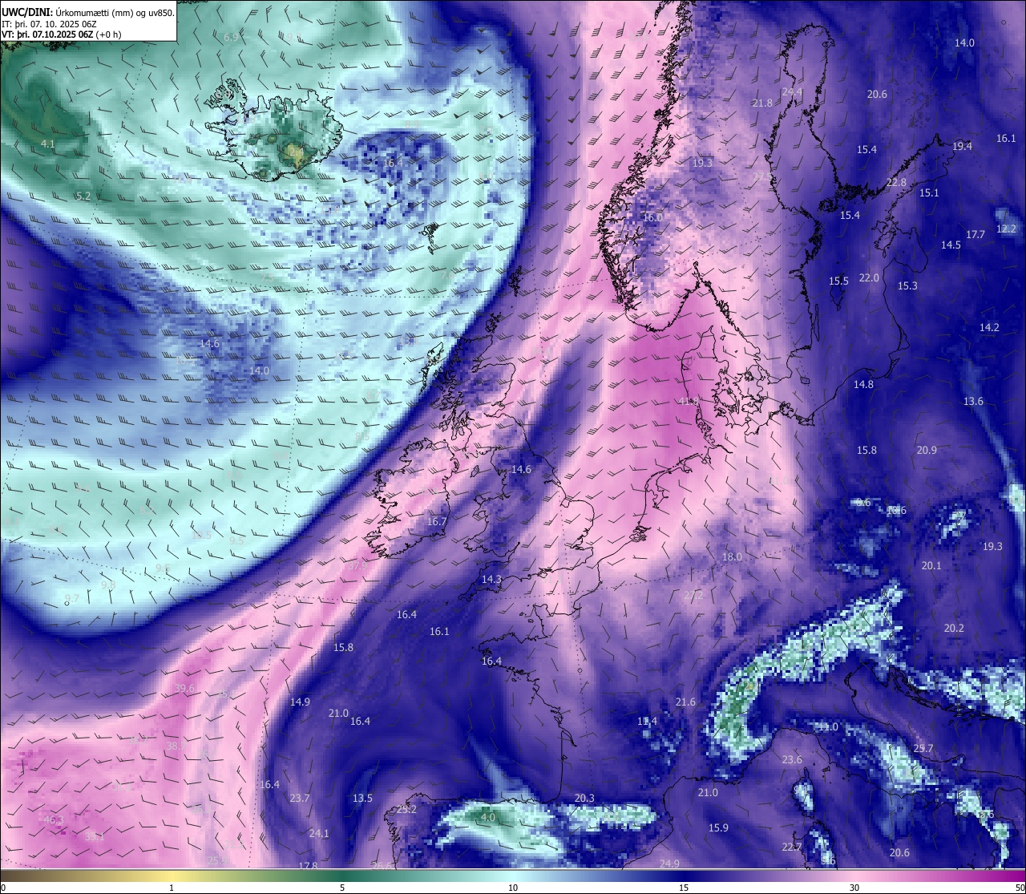Click the map value 21.8
This screenshot has width=1026, height=894.
click(x=762, y=103)
